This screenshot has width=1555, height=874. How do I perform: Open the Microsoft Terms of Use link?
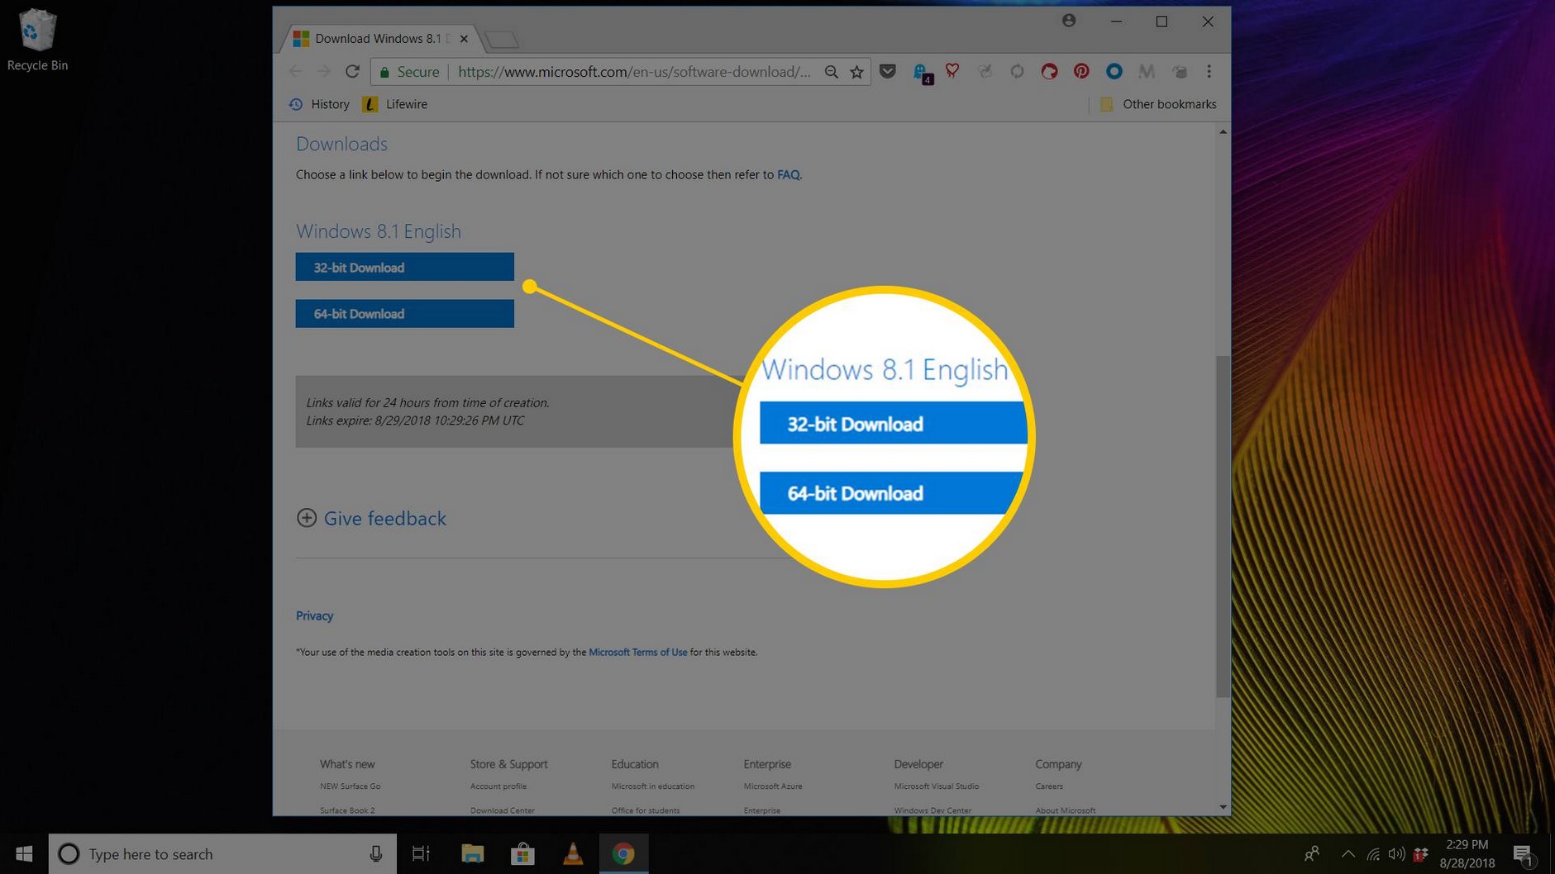(x=637, y=652)
